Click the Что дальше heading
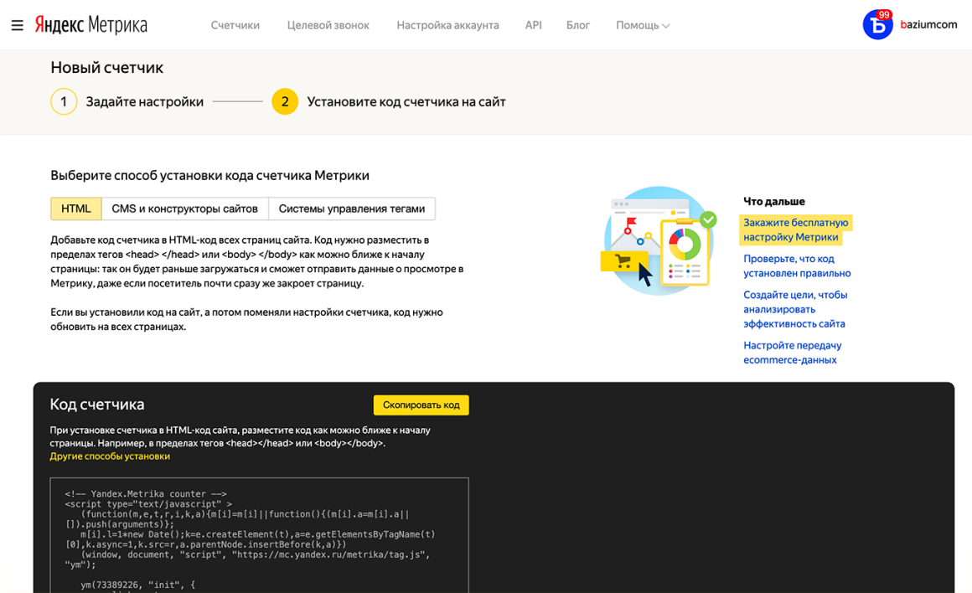The height and width of the screenshot is (593, 972). pyautogui.click(x=773, y=201)
